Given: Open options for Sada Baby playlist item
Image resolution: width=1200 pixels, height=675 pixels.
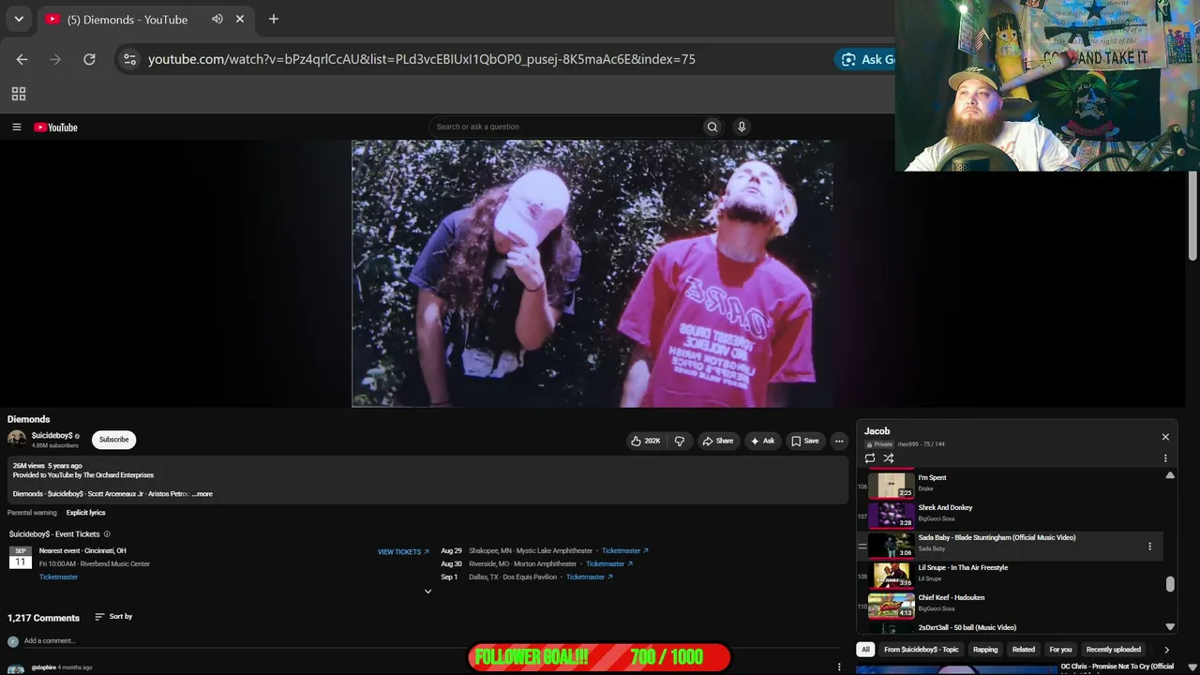Looking at the screenshot, I should (1150, 546).
